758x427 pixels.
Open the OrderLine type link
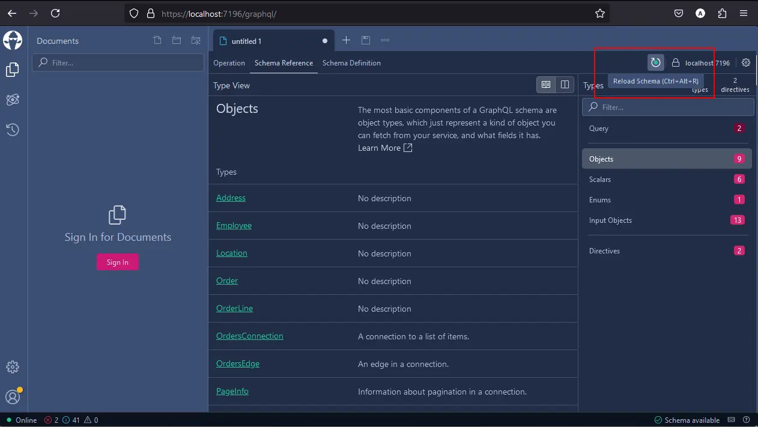(234, 308)
